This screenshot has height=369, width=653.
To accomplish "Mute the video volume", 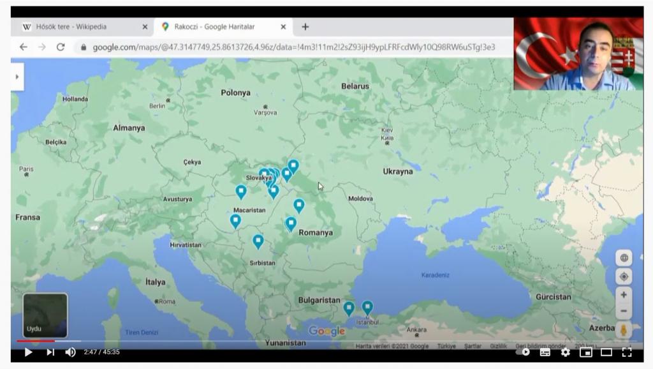I will click(70, 352).
